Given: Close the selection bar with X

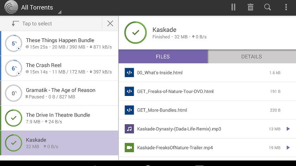Looking at the screenshot, I should [110, 23].
